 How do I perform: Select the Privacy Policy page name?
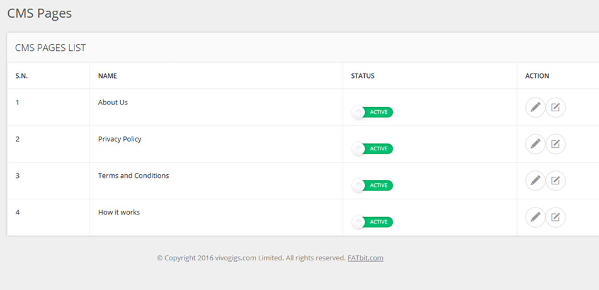(x=120, y=139)
